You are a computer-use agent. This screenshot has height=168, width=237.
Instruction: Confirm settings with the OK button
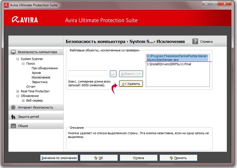click(99, 158)
